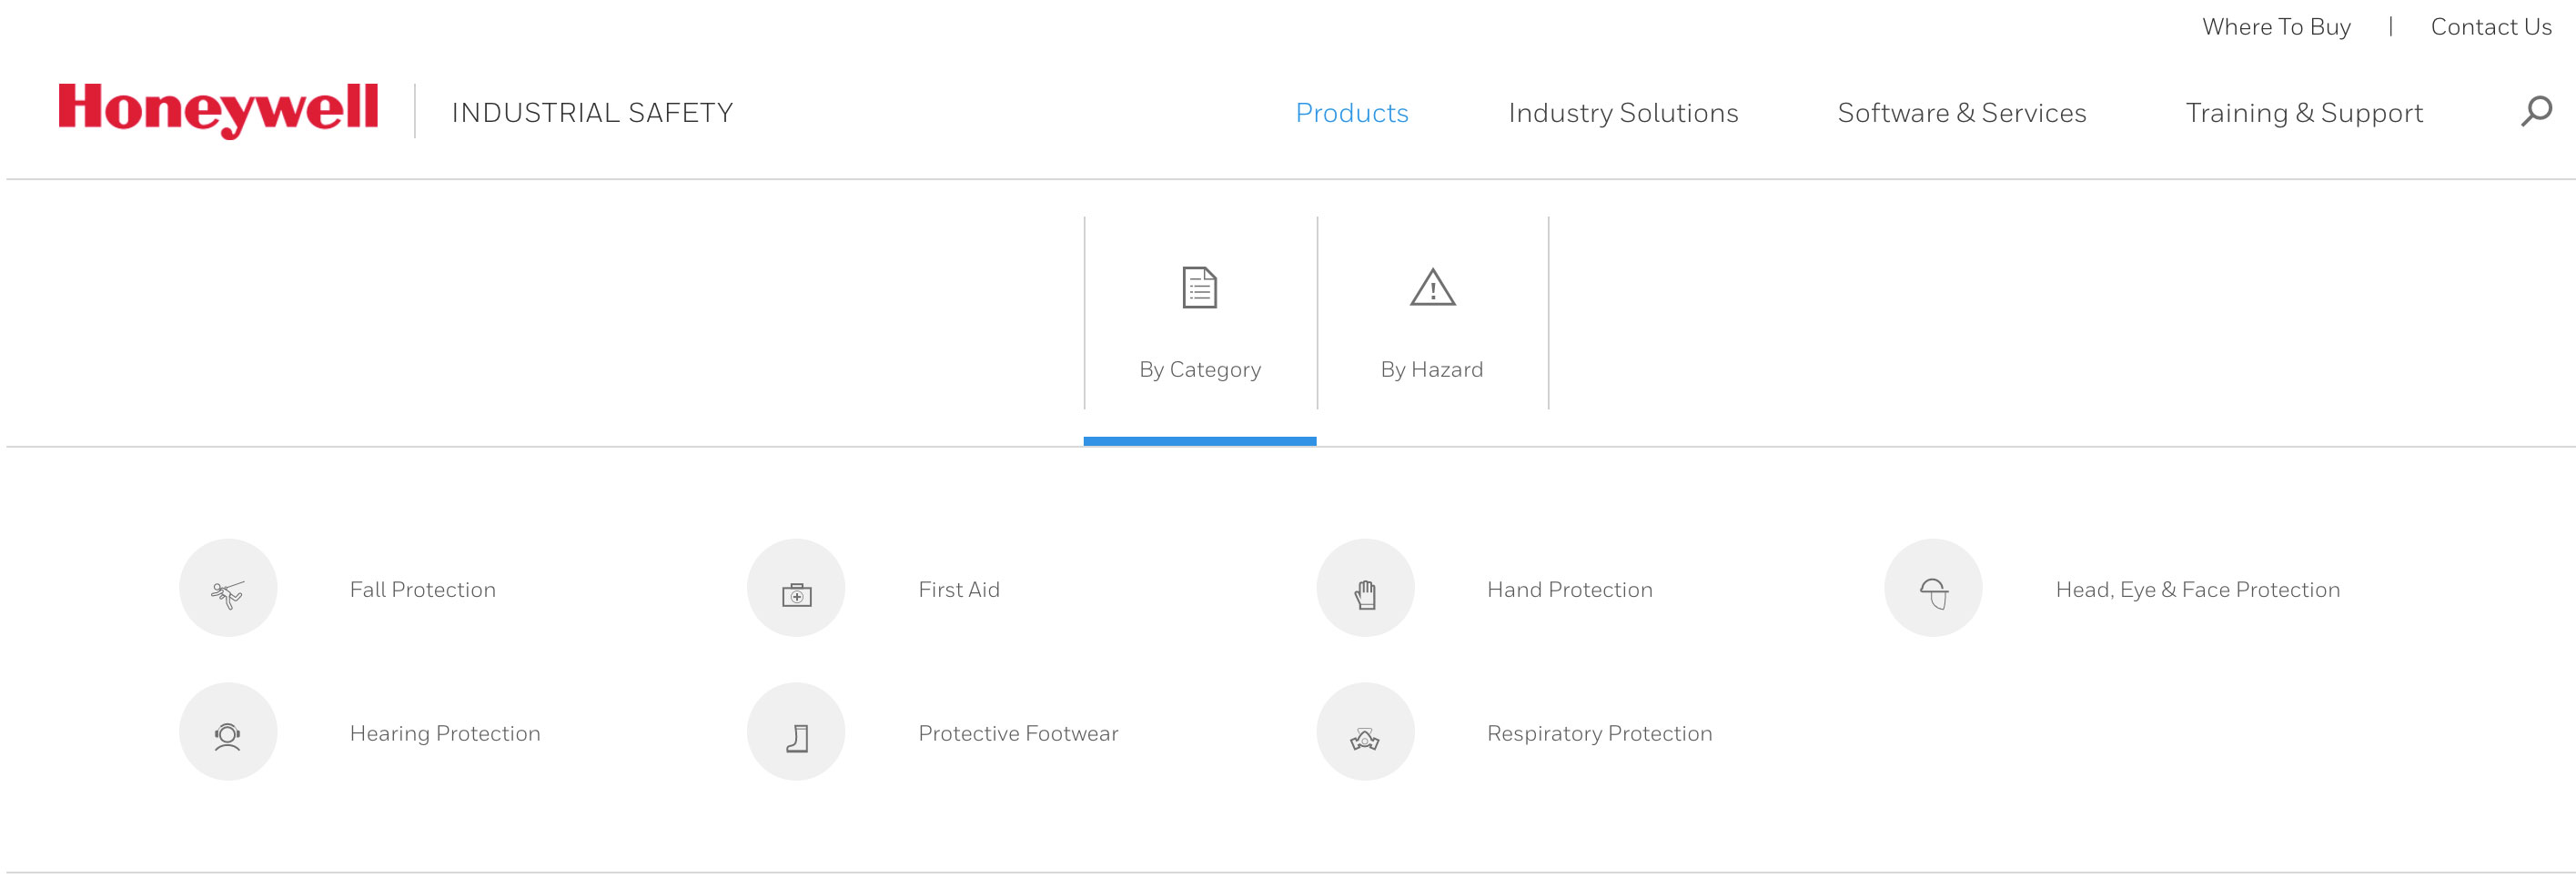Open the Products menu
The width and height of the screenshot is (2576, 878).
point(1351,113)
